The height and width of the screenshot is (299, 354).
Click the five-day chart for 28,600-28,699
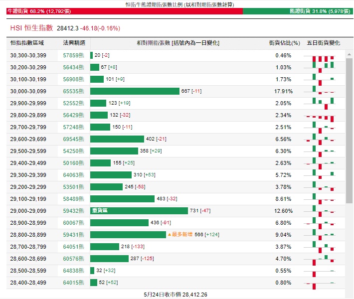(x=320, y=260)
